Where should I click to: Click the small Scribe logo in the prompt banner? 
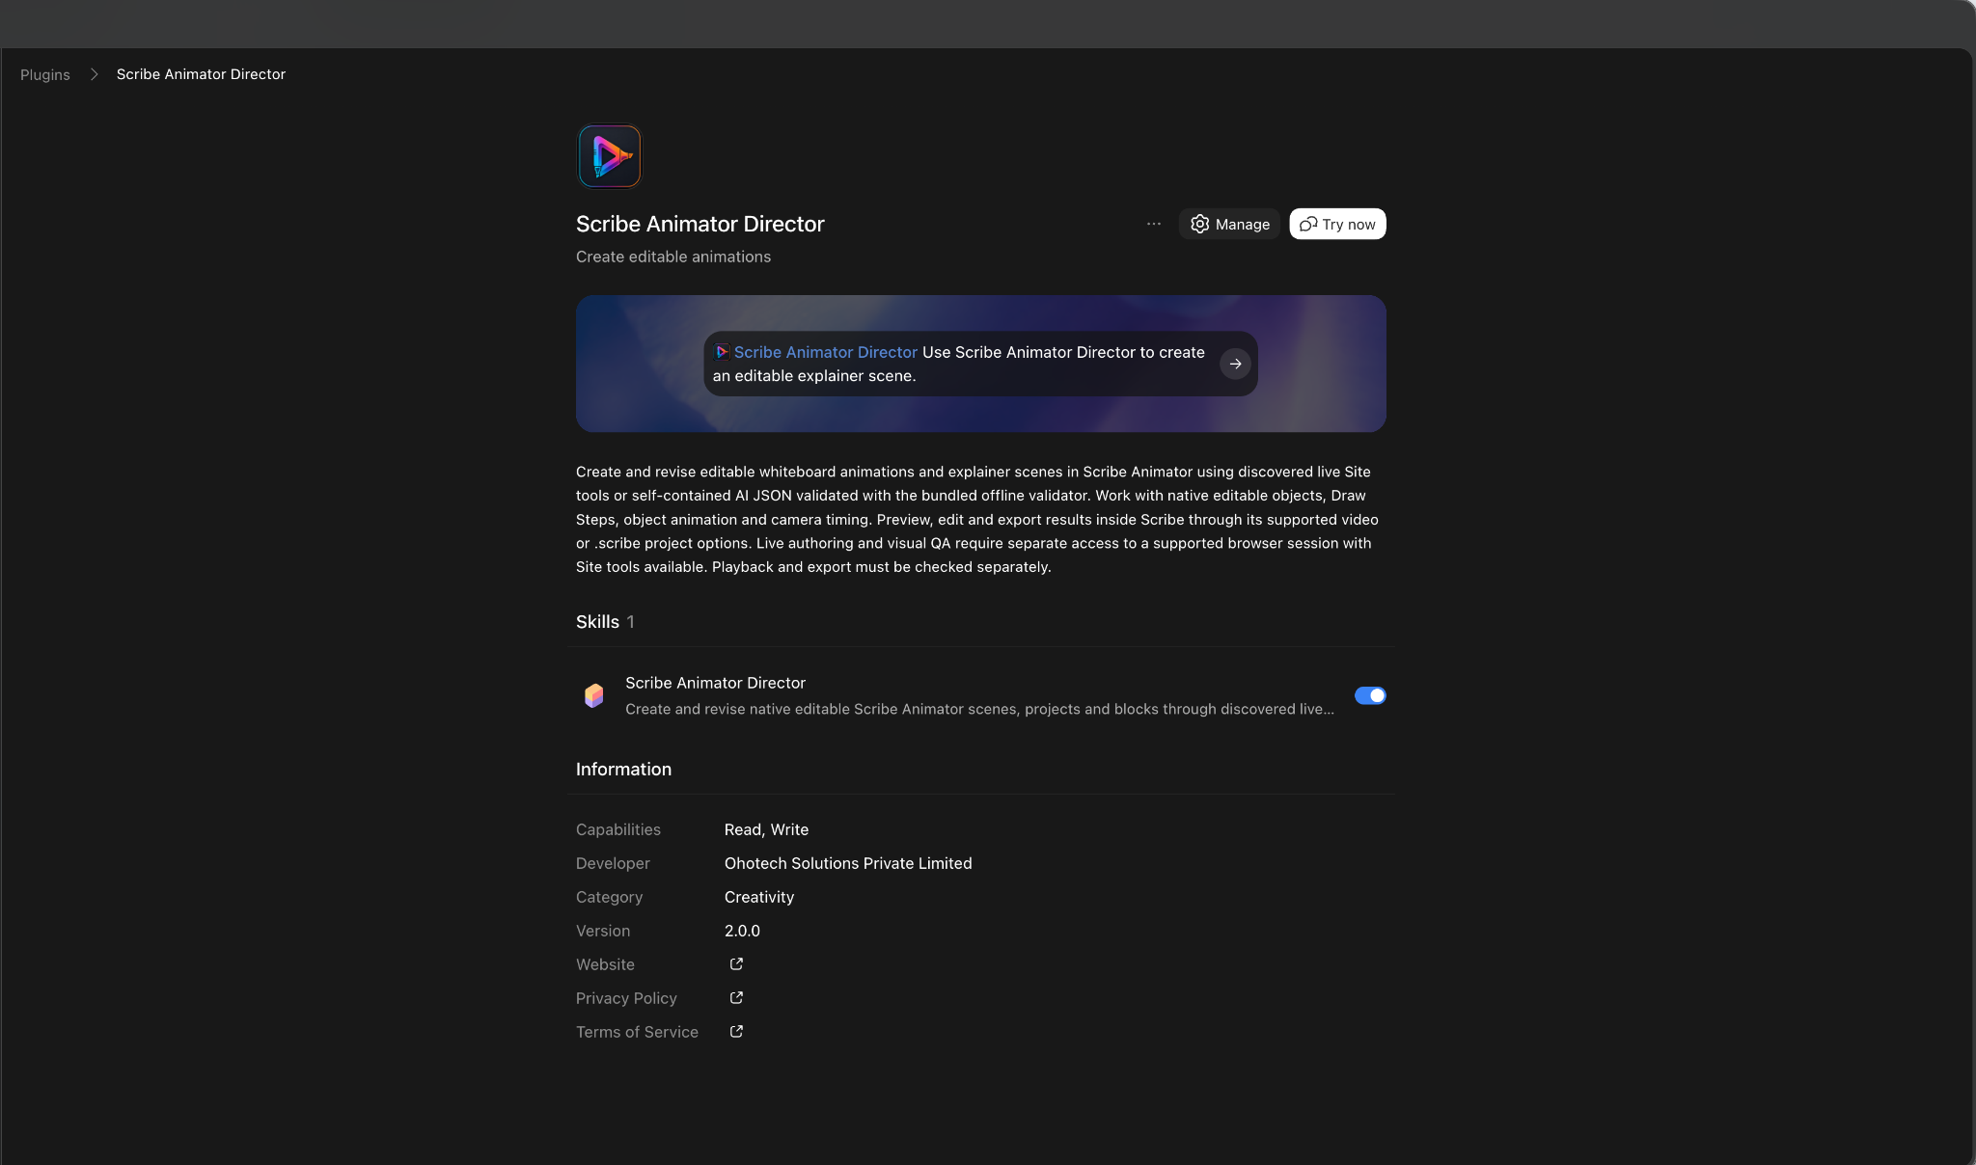(x=722, y=352)
